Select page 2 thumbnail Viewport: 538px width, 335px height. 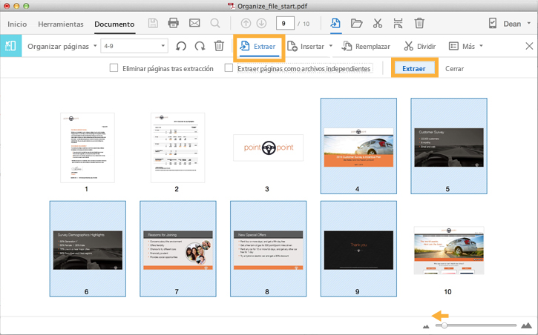coord(178,147)
